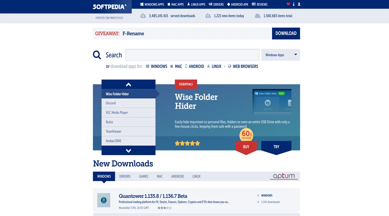
Task: Open the Quantower app icon
Action: click(x=104, y=200)
